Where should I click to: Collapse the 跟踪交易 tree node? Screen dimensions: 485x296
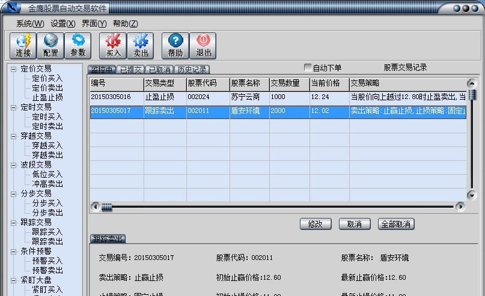(13, 222)
